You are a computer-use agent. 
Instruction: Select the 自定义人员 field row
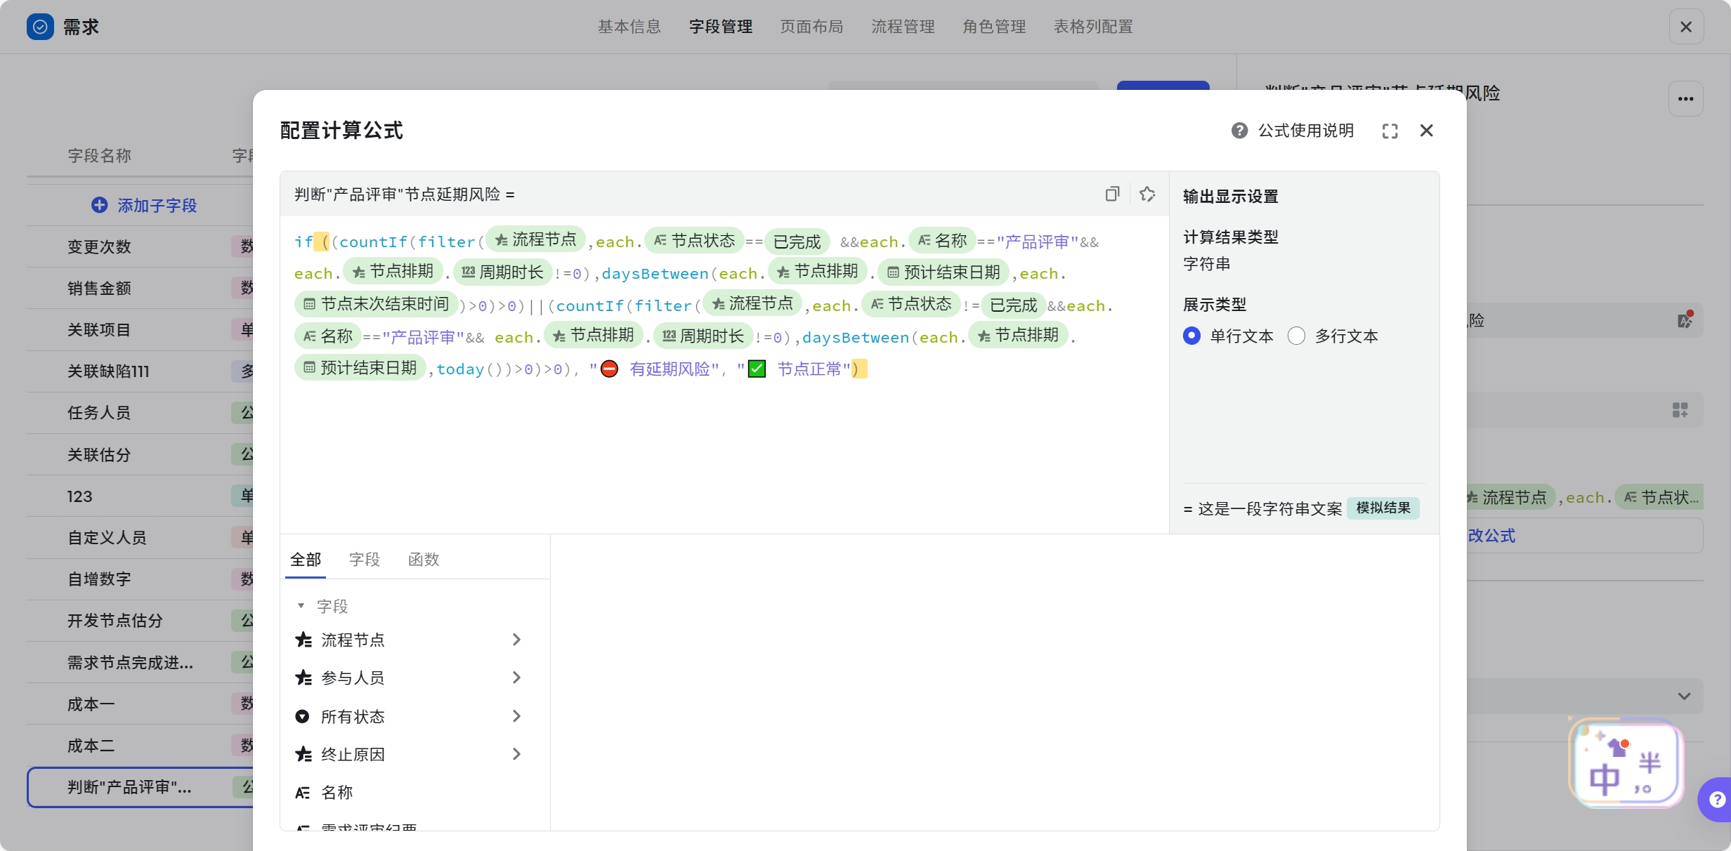coord(140,538)
